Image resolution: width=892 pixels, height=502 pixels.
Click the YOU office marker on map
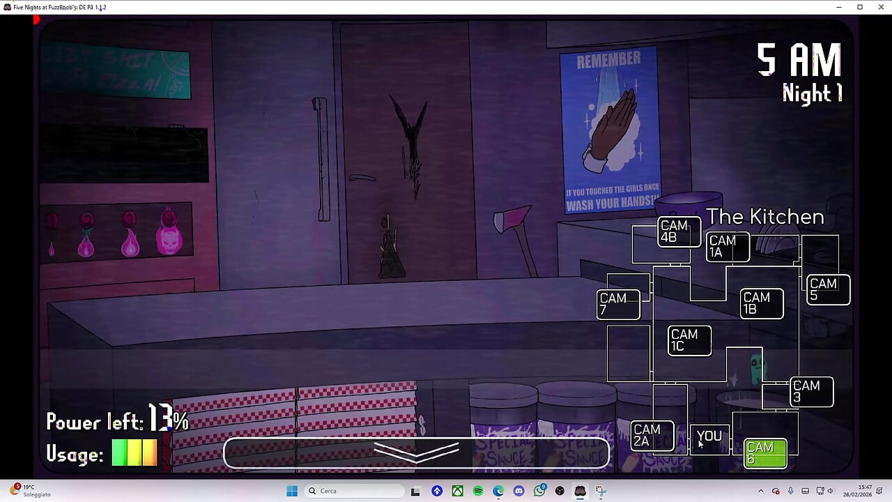coord(709,439)
